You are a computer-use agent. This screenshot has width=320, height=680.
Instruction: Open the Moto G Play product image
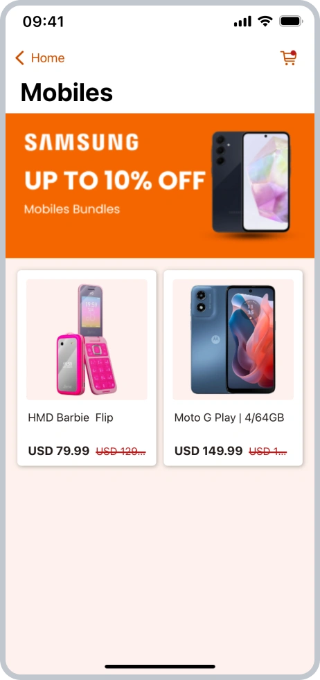tap(233, 339)
